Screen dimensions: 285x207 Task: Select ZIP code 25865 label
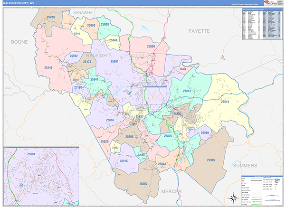coord(110,120)
